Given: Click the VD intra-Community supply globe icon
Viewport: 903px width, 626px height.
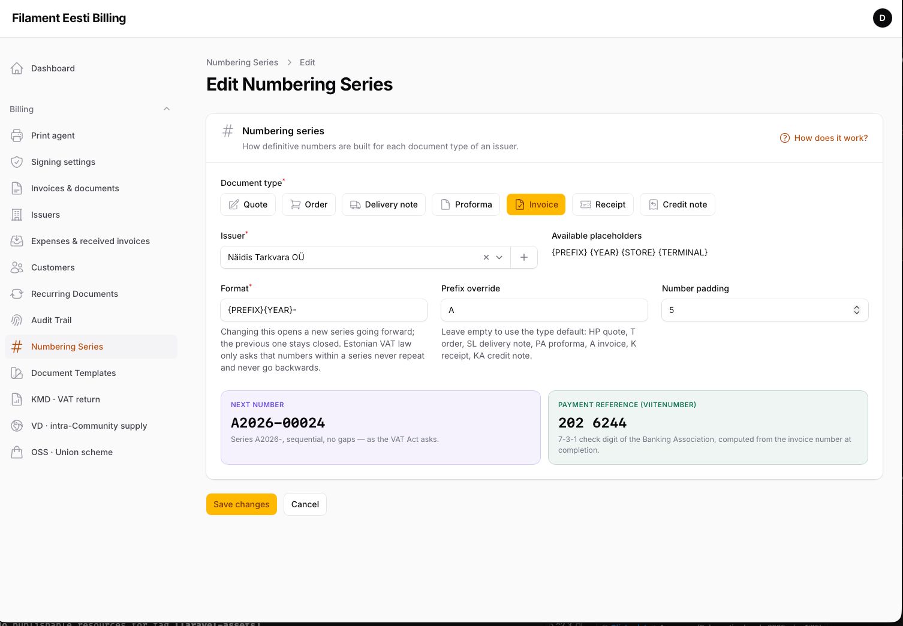Looking at the screenshot, I should pos(17,426).
